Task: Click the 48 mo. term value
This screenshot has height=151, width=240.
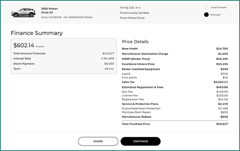Action: 109,69
